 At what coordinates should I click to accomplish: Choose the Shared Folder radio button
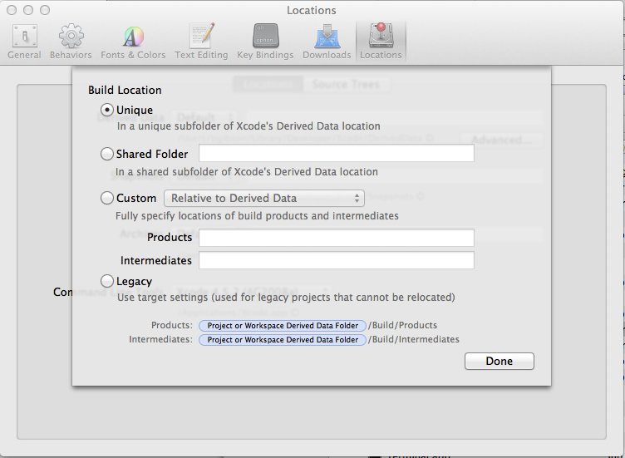[x=106, y=154]
